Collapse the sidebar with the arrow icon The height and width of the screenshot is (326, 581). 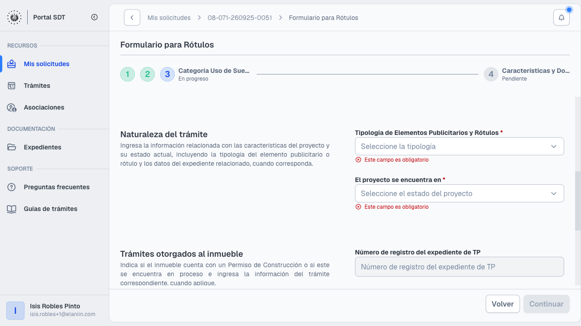(94, 17)
